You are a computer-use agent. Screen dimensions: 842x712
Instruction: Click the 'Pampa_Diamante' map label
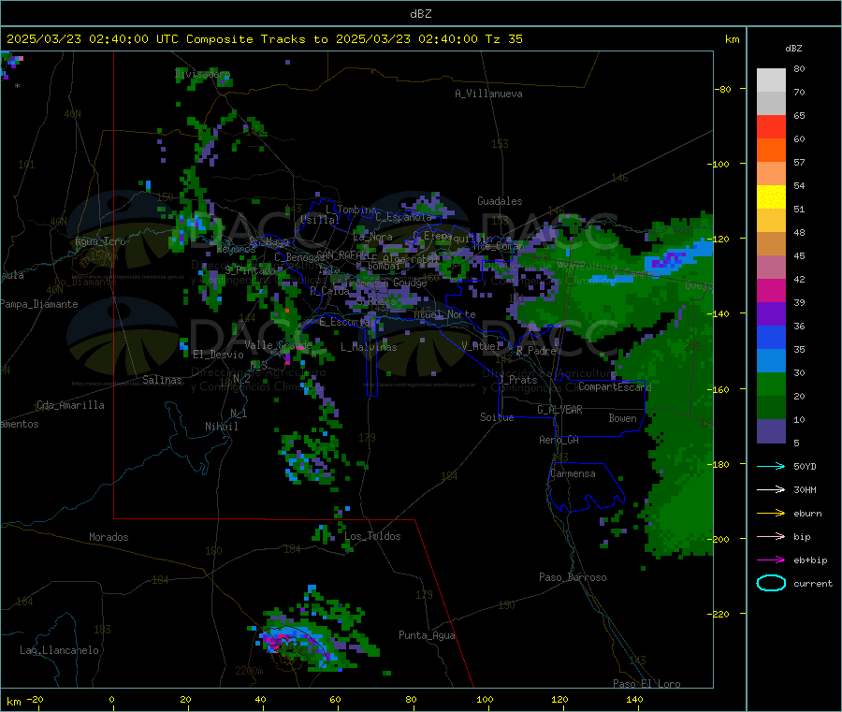pos(38,304)
